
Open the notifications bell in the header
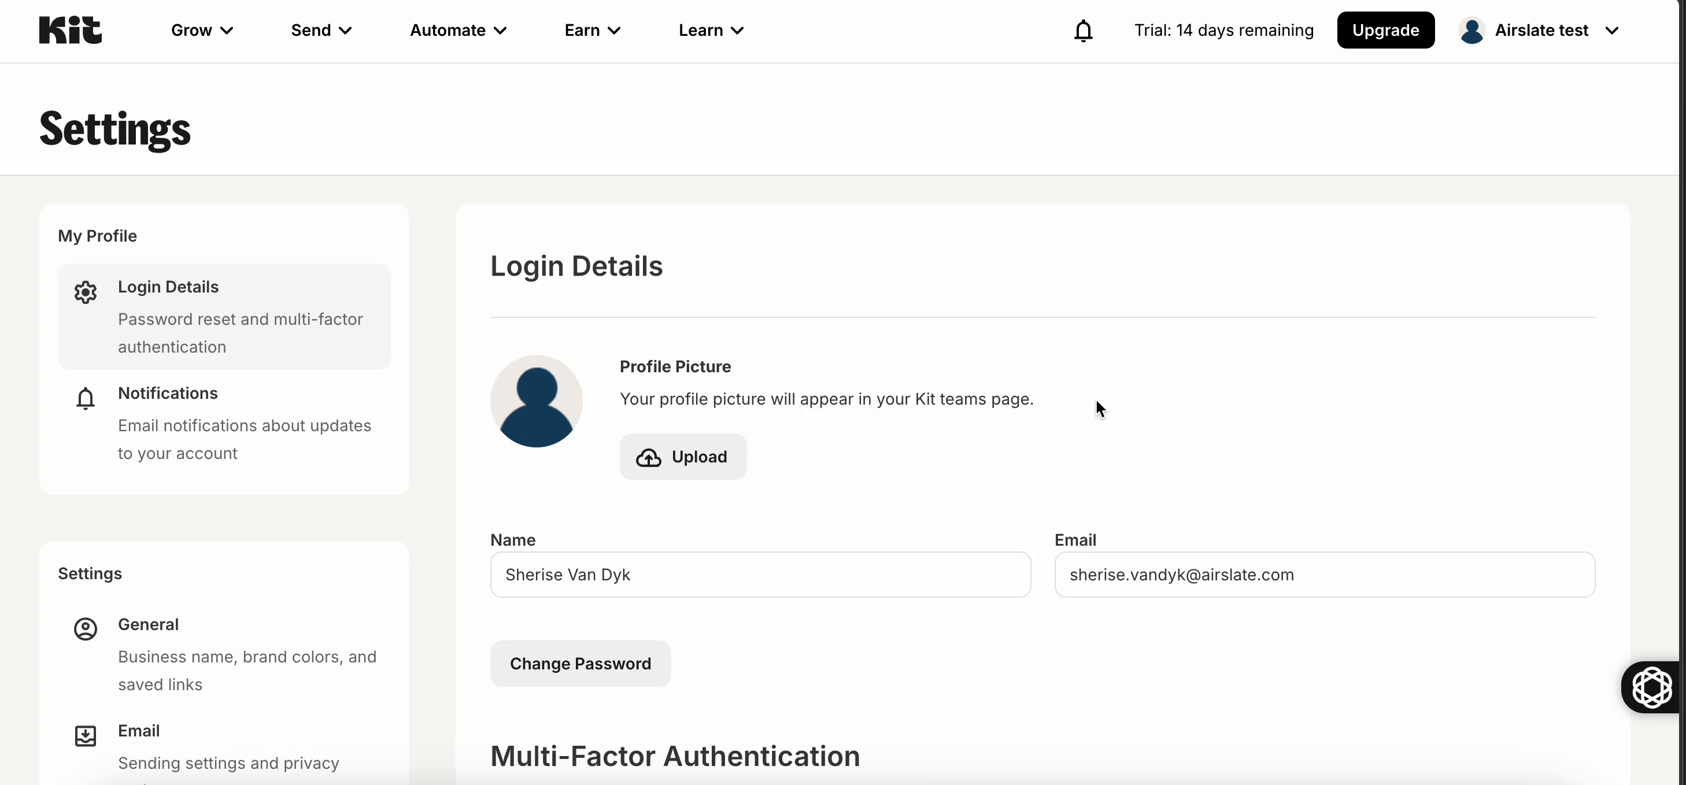(x=1083, y=31)
